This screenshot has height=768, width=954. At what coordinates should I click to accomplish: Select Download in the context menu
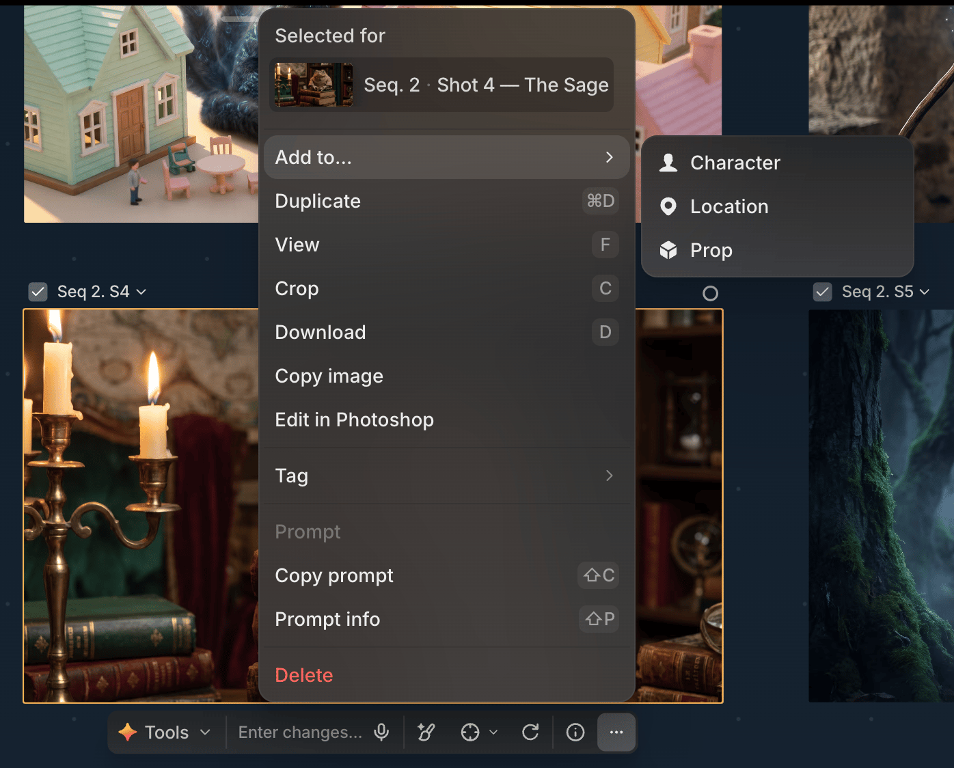point(446,332)
